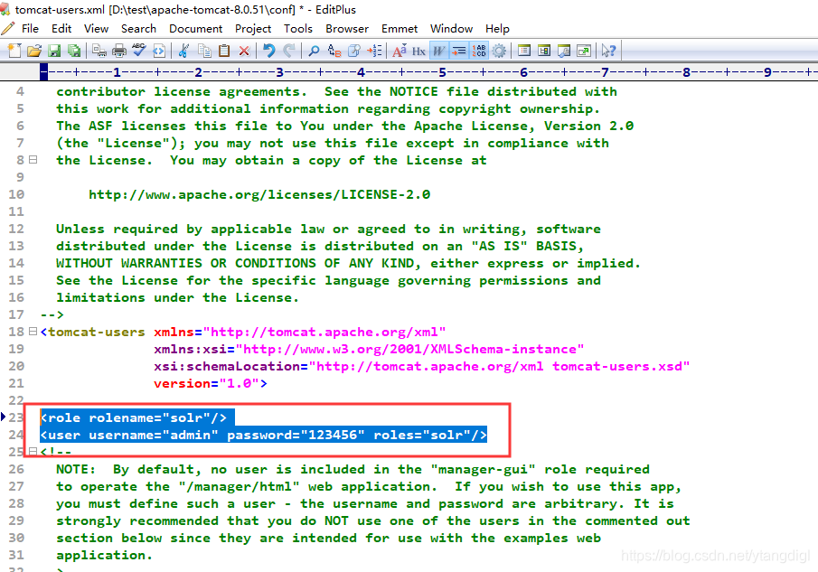This screenshot has width=818, height=572.
Task: Open the Tools menu
Action: [298, 29]
